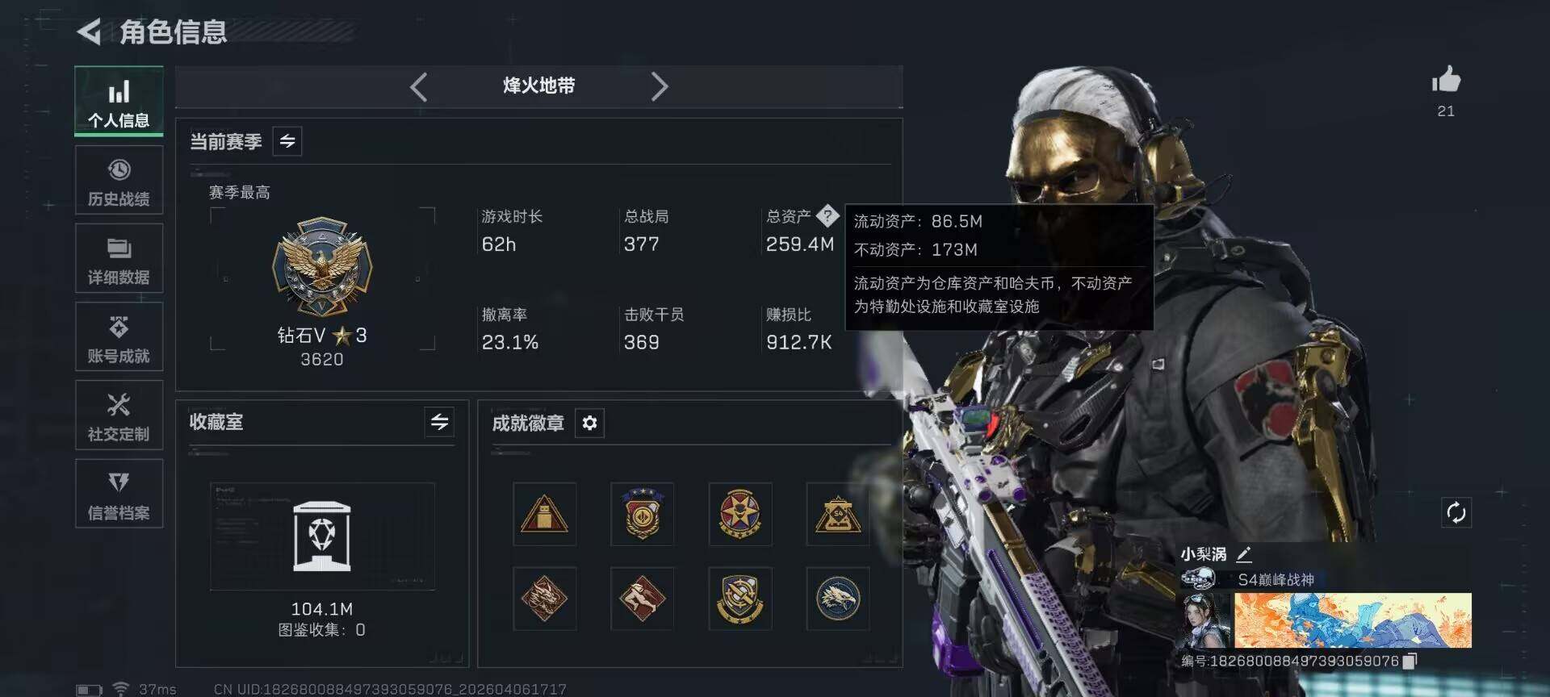
Task: Click the back arrow next to 角色信息
Action: point(89,31)
